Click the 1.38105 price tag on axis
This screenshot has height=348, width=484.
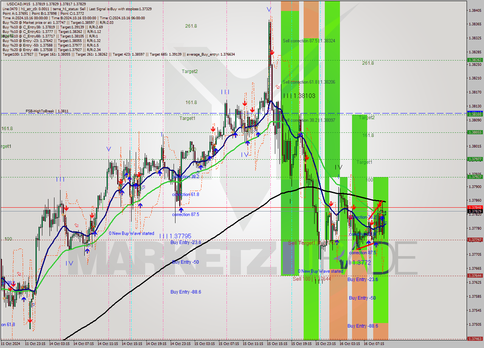click(x=475, y=114)
